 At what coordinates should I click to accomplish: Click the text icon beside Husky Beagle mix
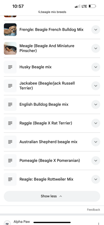10,67
